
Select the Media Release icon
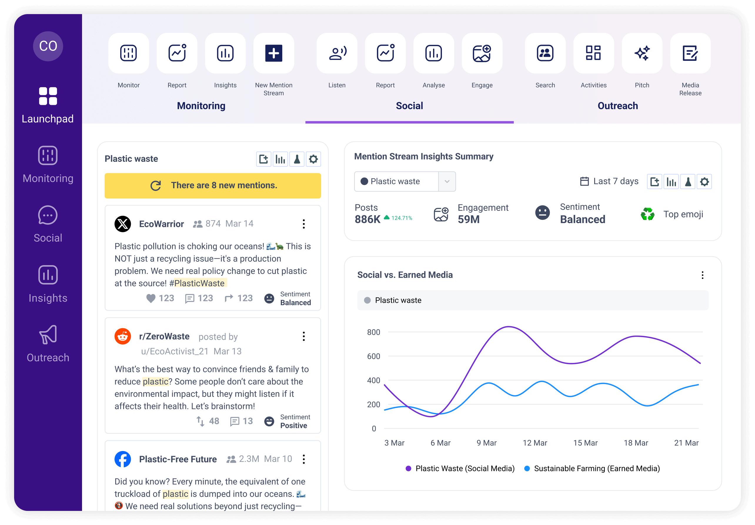(690, 53)
